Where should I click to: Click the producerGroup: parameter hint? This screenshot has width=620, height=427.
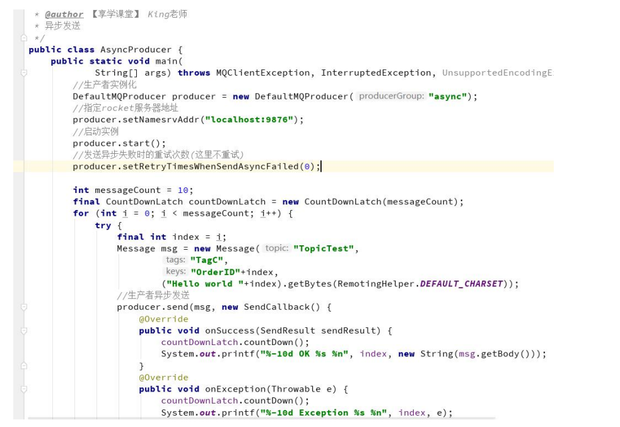click(391, 96)
